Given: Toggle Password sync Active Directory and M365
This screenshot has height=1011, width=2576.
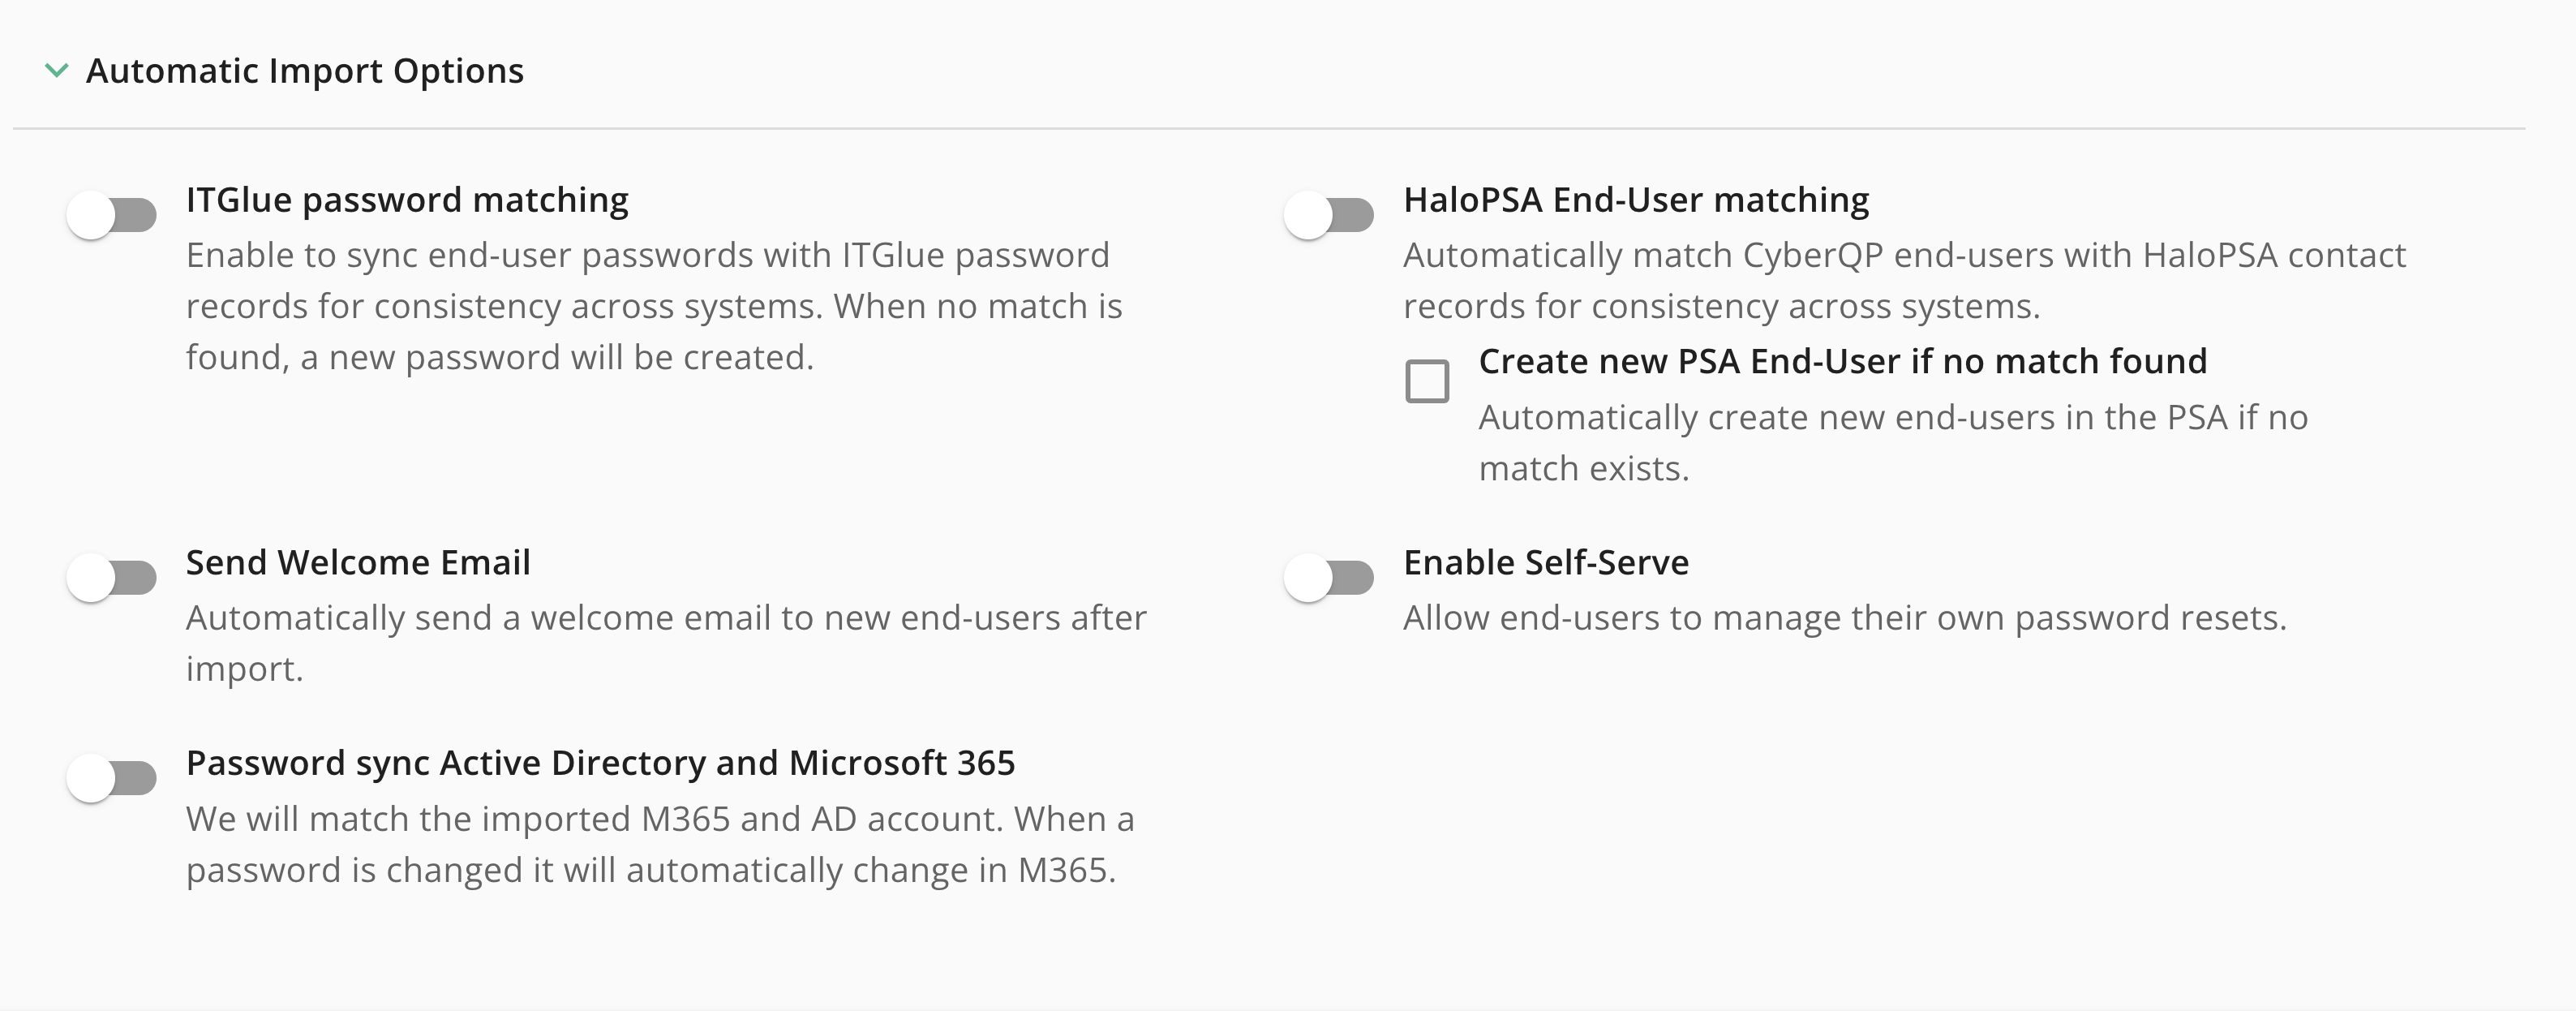Looking at the screenshot, I should [x=112, y=778].
